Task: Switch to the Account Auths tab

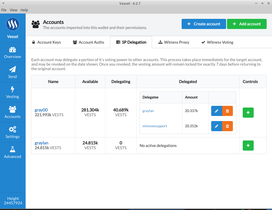Action: (88, 42)
